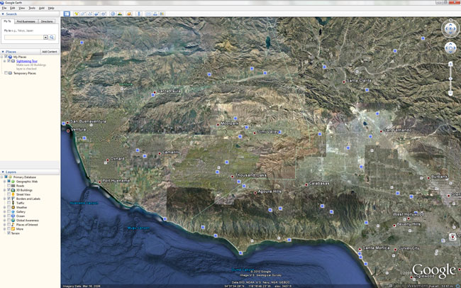Expand the Geographic Web layer node
Image resolution: width=461 pixels, height=288 pixels.
5,182
